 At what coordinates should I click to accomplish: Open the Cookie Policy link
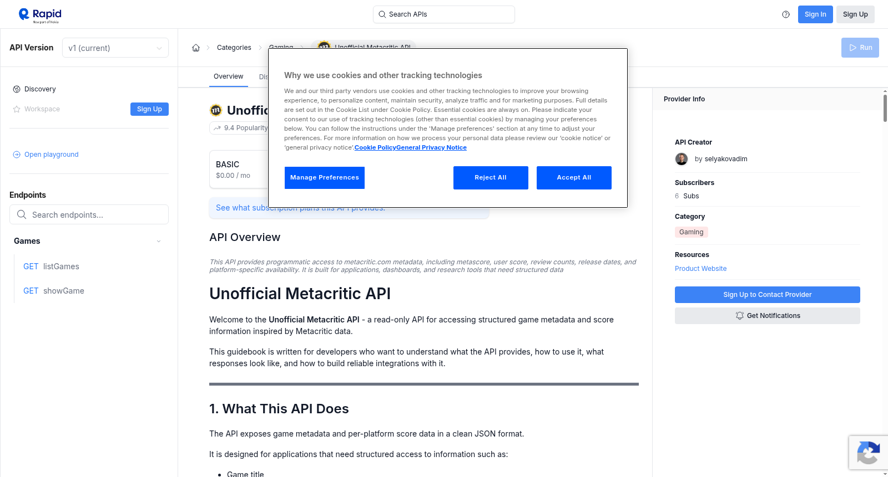click(375, 147)
